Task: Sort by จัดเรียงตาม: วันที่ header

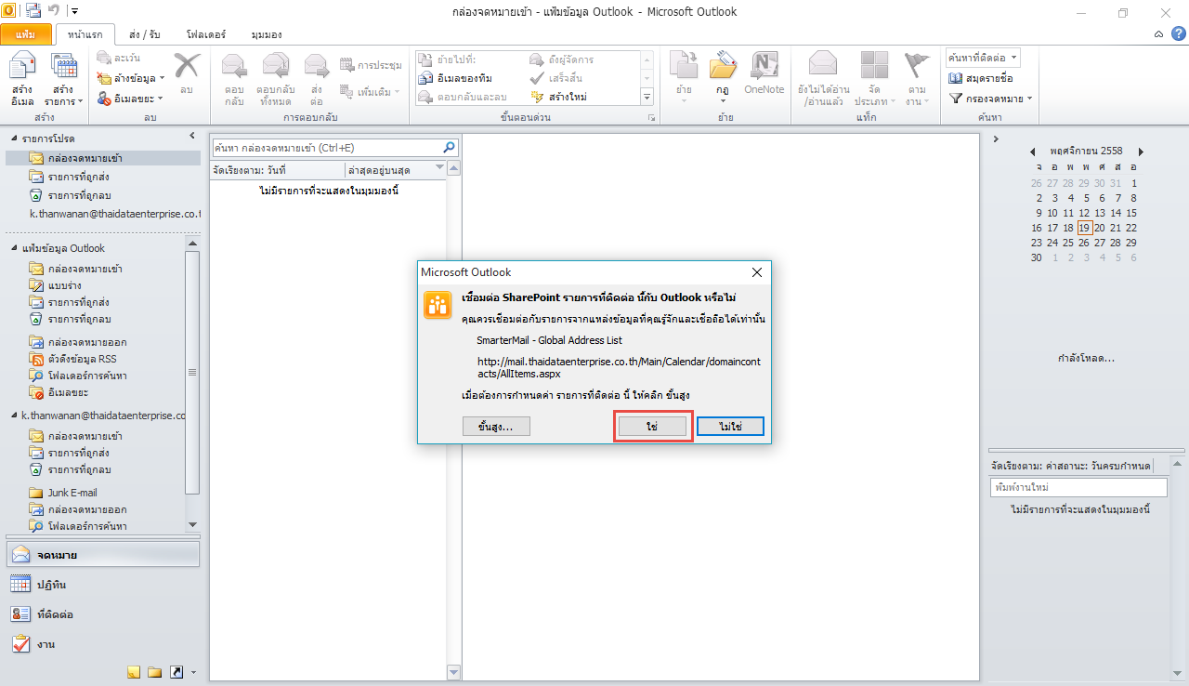Action: point(277,170)
